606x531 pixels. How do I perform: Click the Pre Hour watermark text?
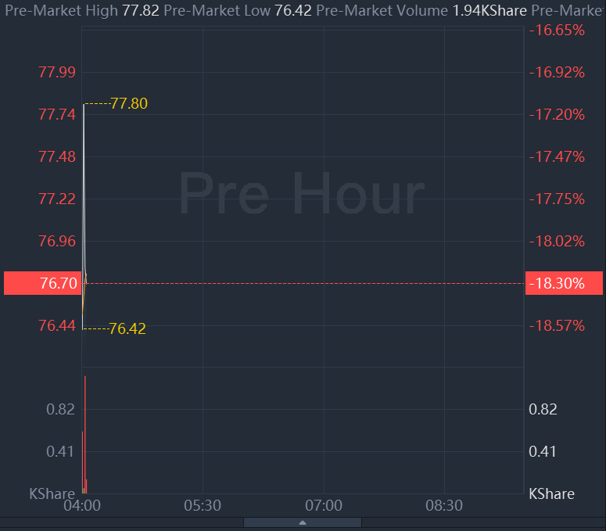click(x=302, y=193)
